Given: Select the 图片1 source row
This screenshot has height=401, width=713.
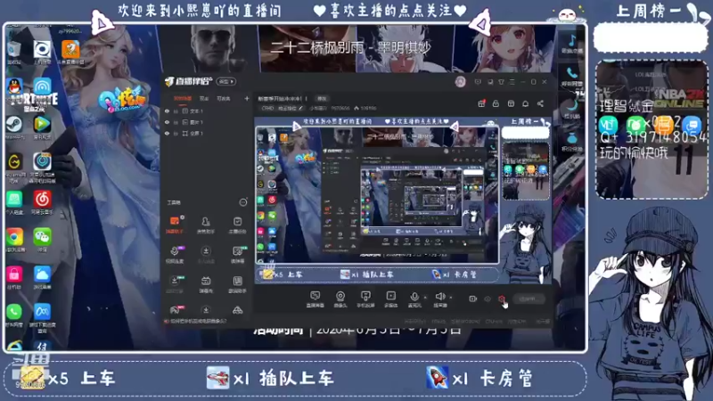Looking at the screenshot, I should pos(207,122).
